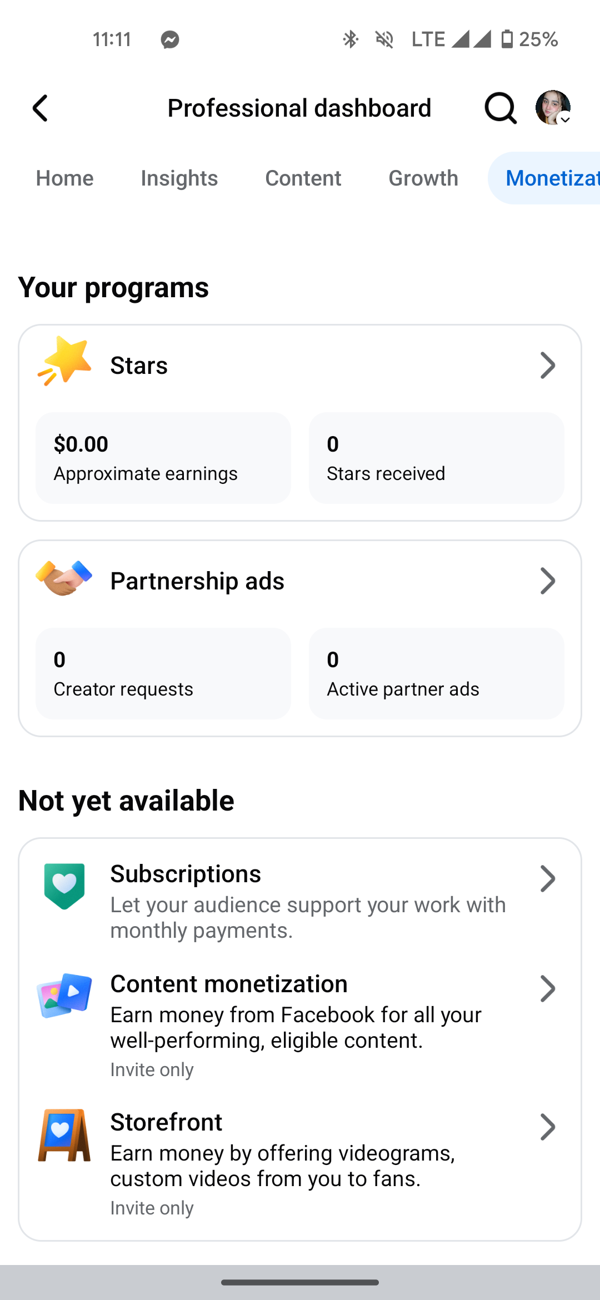600x1300 pixels.
Task: Expand Partnership ads chevron
Action: click(548, 581)
